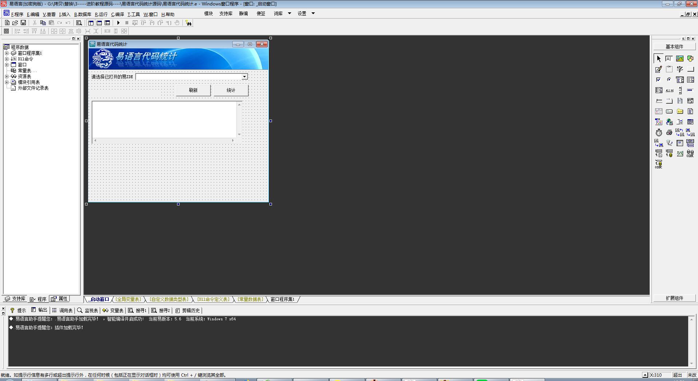Screen dimensions: 698x381
Task: Switch to the 支持库 panel tab
Action: [15, 299]
